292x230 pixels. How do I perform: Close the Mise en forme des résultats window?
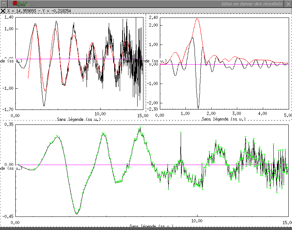coord(288,4)
